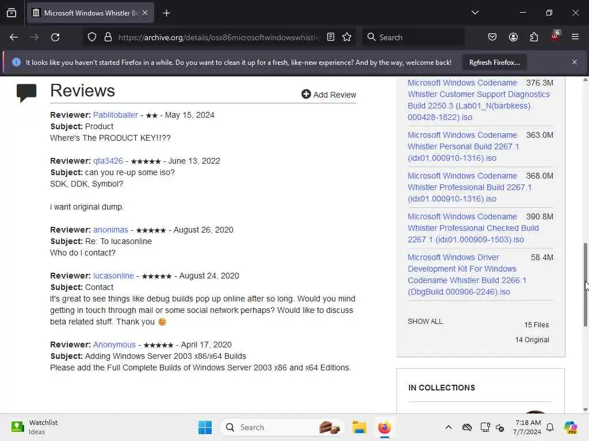Download Whistler Professional Build 2267.1 iso
The width and height of the screenshot is (589, 441).
coord(469,187)
